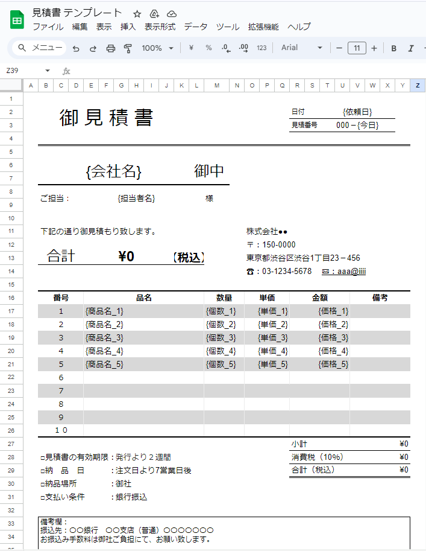The width and height of the screenshot is (426, 551).
Task: Increase font size with plus button
Action: [x=374, y=48]
